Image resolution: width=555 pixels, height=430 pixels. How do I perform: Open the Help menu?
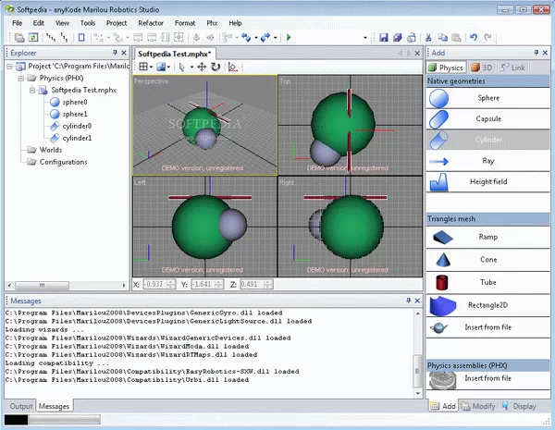(x=235, y=23)
